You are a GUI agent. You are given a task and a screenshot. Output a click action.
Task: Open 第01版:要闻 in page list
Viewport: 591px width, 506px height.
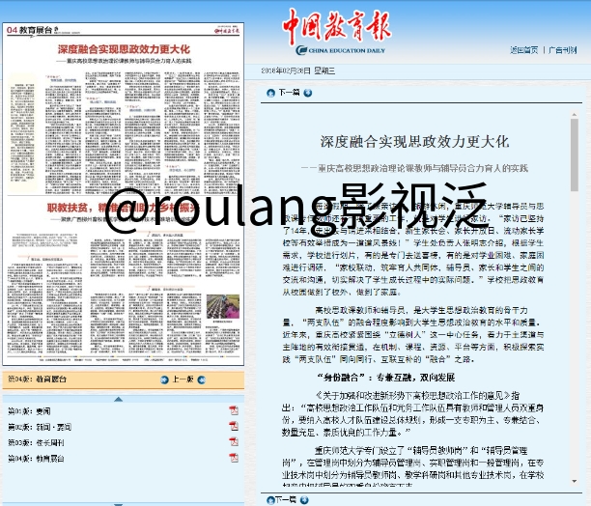(x=29, y=411)
